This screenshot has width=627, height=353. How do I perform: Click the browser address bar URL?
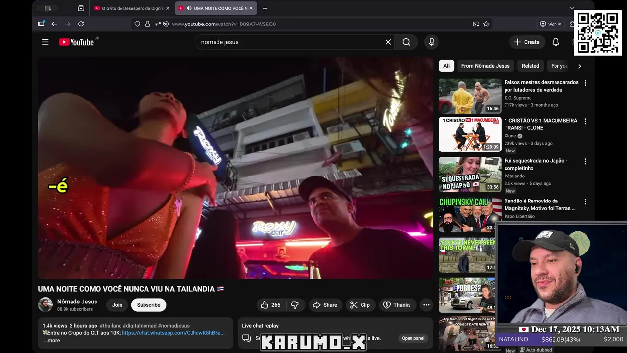point(224,24)
